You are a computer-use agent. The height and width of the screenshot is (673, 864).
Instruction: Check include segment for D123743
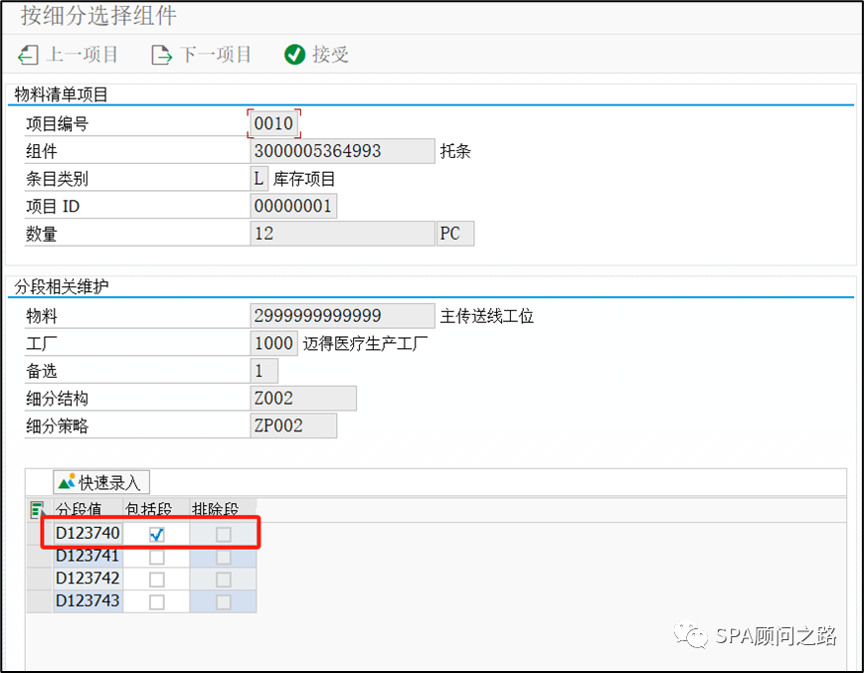tap(157, 602)
